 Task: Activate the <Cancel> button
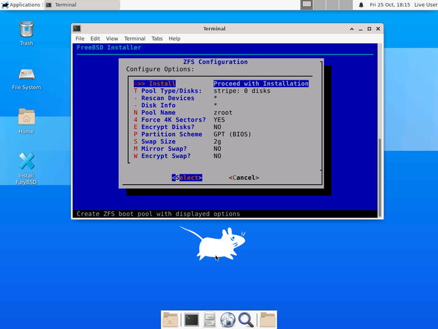[244, 177]
